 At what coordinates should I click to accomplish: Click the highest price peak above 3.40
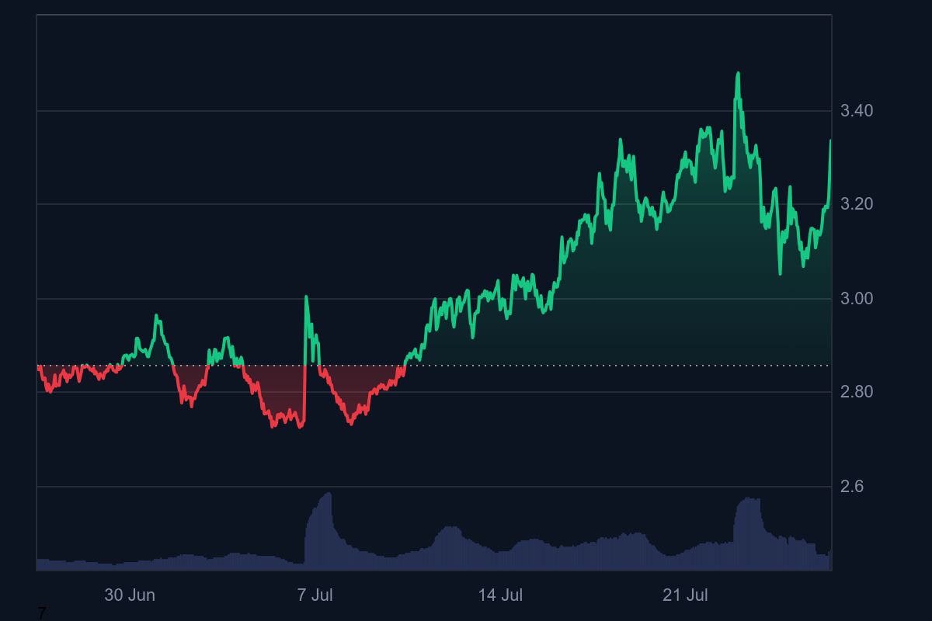pyautogui.click(x=738, y=74)
